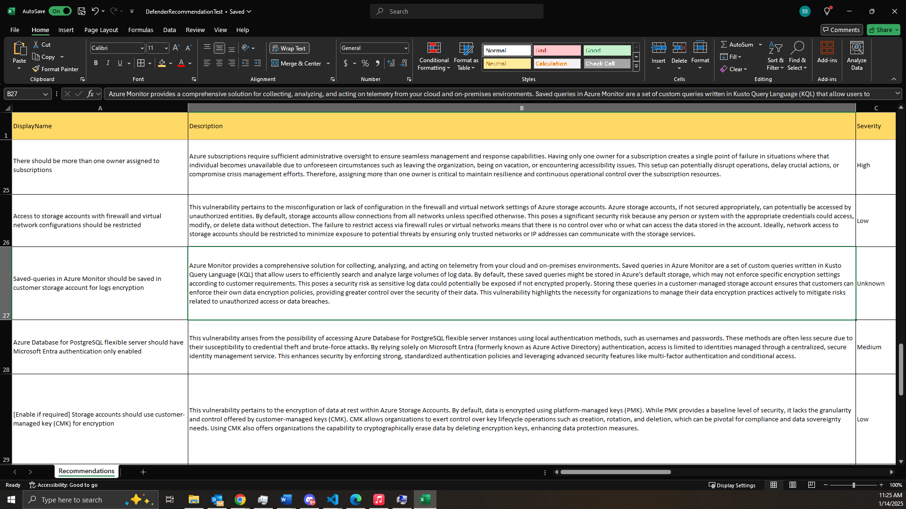906x509 pixels.
Task: Toggle Wrap Text on the cell
Action: point(289,48)
